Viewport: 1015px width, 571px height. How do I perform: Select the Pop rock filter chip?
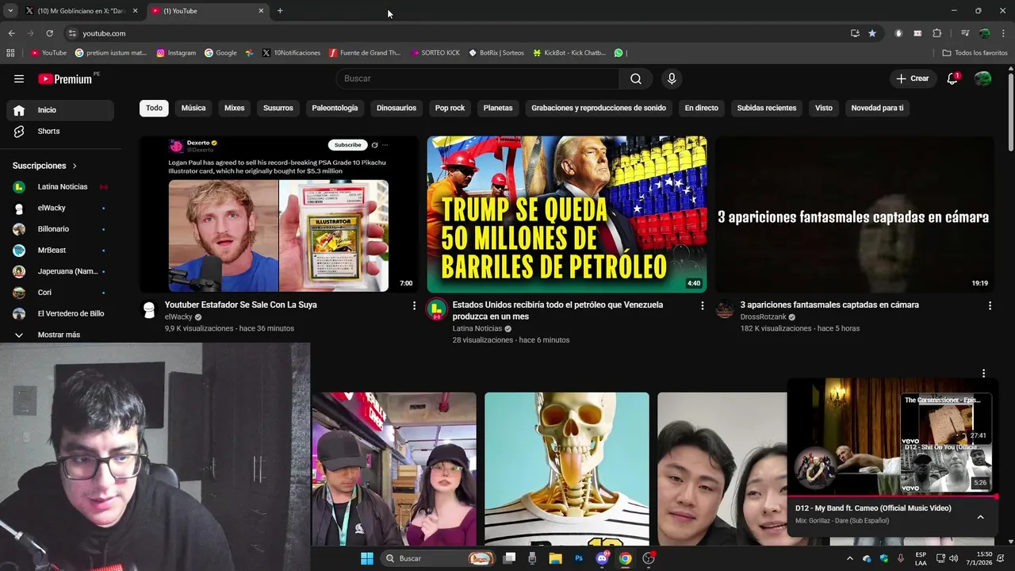coord(450,108)
